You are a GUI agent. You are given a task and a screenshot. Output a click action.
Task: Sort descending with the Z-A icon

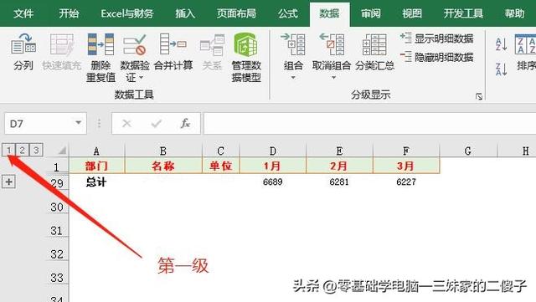click(x=501, y=69)
